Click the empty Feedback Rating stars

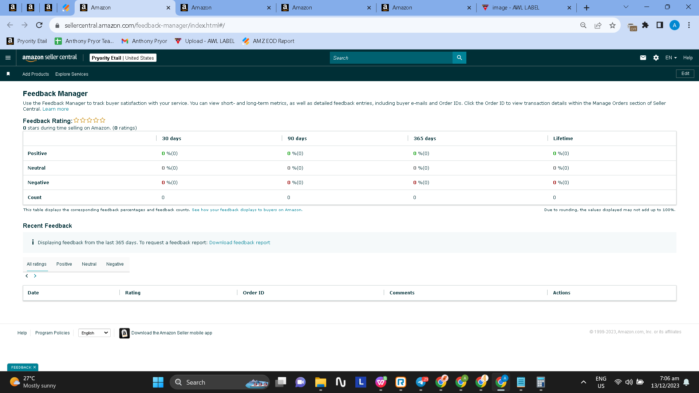(90, 120)
